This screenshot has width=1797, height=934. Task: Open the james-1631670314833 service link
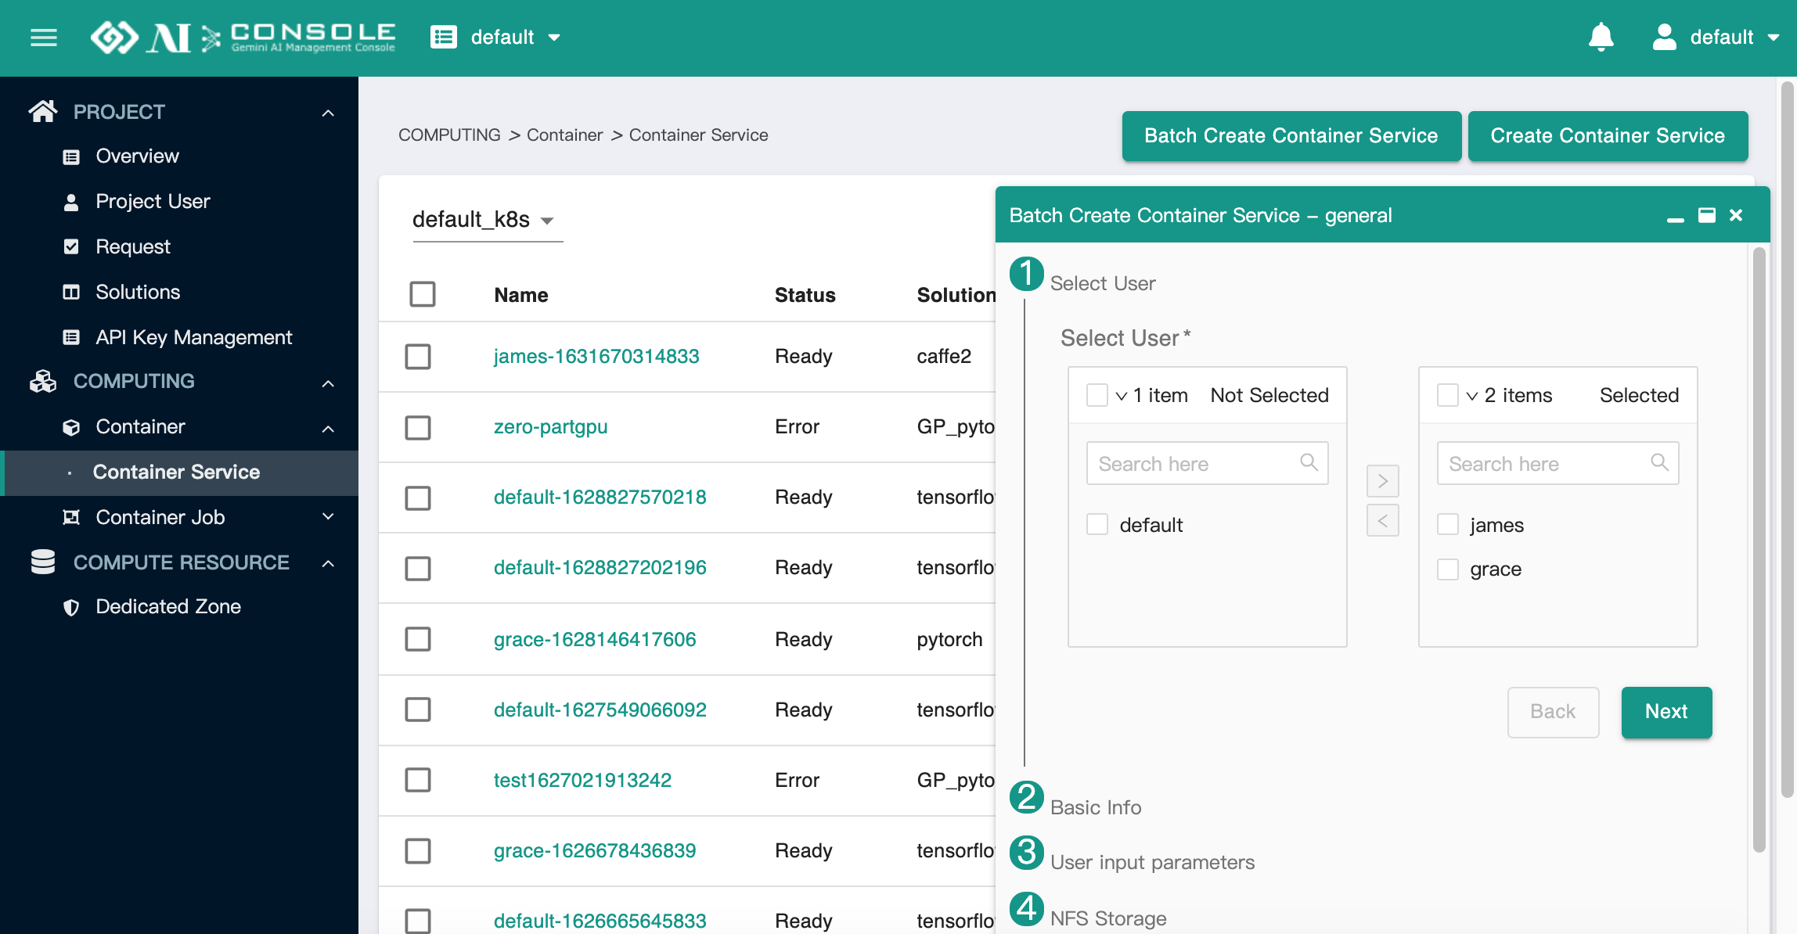(x=596, y=357)
